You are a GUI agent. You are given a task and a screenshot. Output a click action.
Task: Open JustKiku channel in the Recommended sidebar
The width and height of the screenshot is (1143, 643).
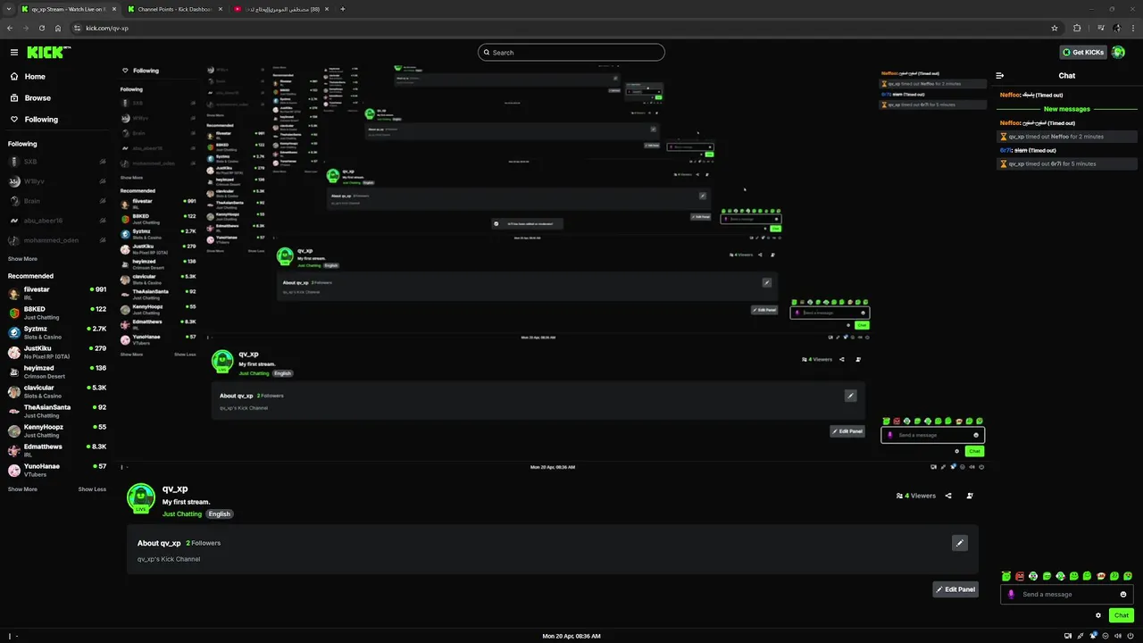[x=57, y=352]
